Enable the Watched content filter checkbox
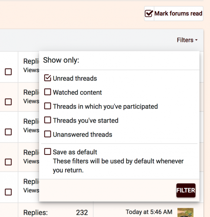Viewport: 210px width, 217px height. coord(47,92)
